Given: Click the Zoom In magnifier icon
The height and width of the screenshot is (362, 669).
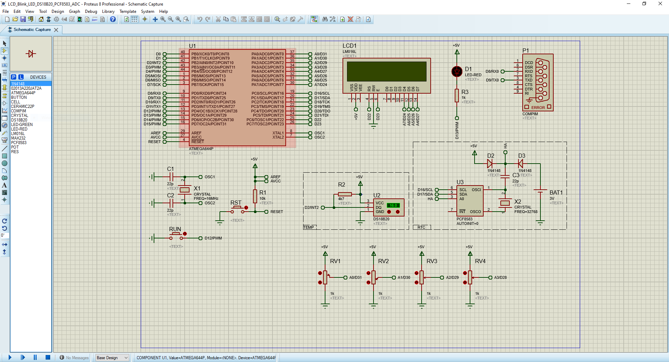Looking at the screenshot, I should pos(163,19).
